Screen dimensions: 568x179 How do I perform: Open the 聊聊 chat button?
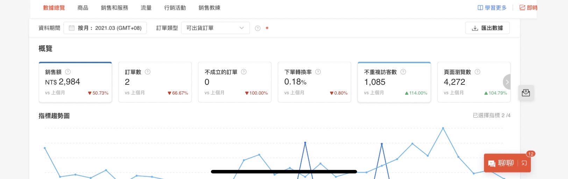point(502,163)
